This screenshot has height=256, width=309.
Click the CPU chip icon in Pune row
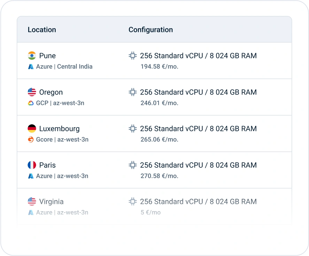pos(133,56)
